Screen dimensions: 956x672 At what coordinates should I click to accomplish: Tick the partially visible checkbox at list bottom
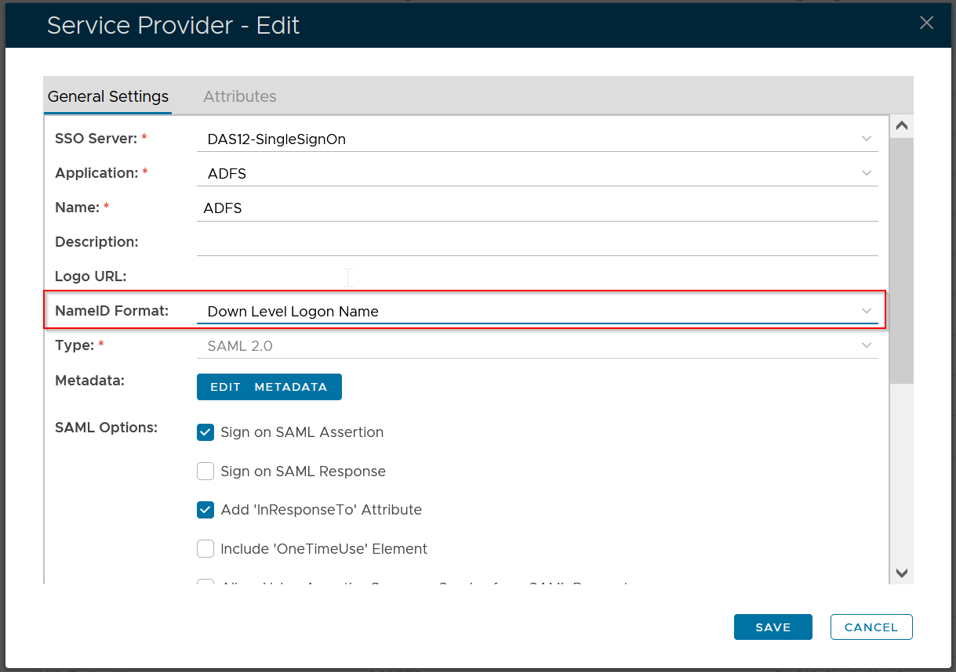tap(205, 582)
